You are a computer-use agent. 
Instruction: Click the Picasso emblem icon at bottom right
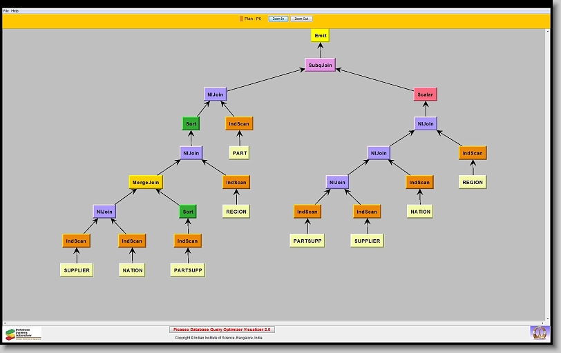538,333
